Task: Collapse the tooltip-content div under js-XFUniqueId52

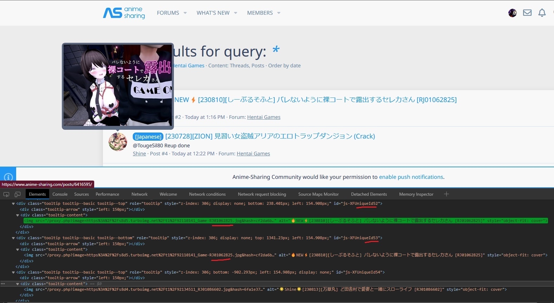Action: [x=18, y=215]
